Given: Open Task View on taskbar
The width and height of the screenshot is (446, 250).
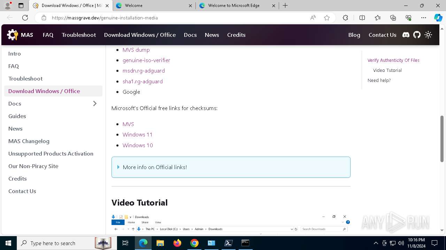Looking at the screenshot, I should point(125,243).
